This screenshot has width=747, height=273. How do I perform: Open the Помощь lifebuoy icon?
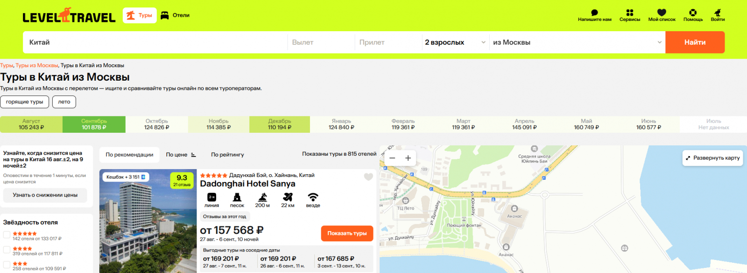(x=693, y=15)
